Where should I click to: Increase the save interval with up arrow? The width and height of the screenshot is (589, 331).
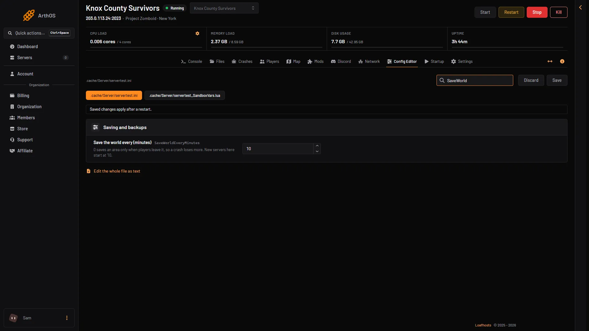point(317,146)
